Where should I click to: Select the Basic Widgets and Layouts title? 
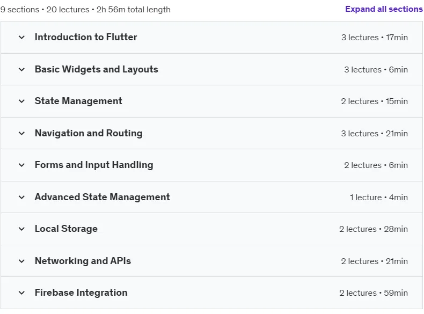click(96, 69)
